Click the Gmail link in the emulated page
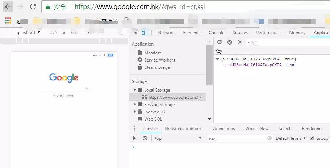The width and height of the screenshot is (330, 168). click(95, 55)
